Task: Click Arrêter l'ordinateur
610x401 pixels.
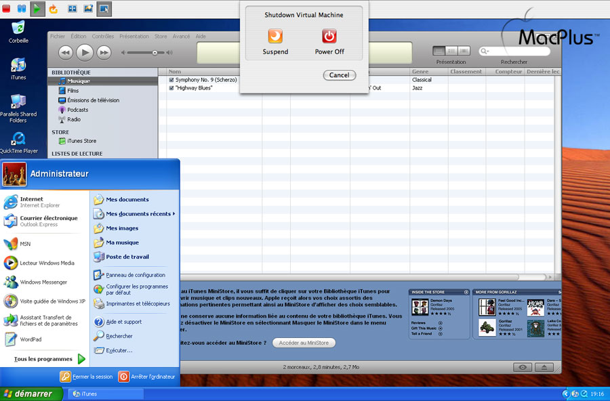Action: click(147, 377)
